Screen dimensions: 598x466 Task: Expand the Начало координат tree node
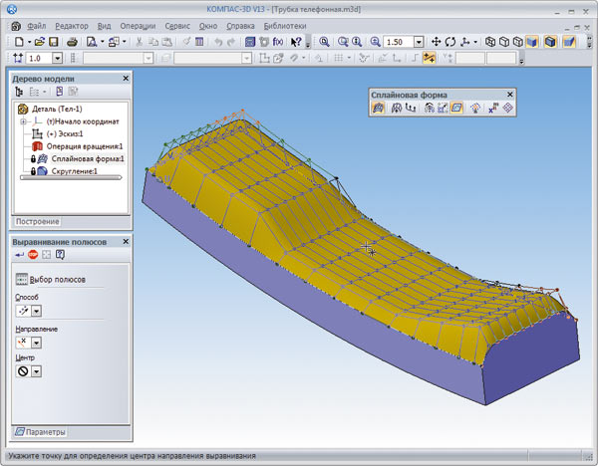click(x=23, y=119)
